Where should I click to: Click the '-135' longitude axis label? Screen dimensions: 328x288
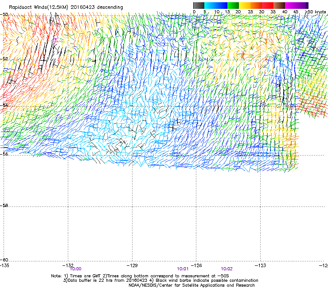pos(4,265)
